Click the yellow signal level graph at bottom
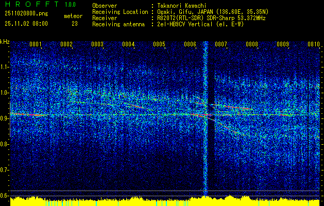Image resolution: width=324 pixels, height=206 pixels. point(165,201)
